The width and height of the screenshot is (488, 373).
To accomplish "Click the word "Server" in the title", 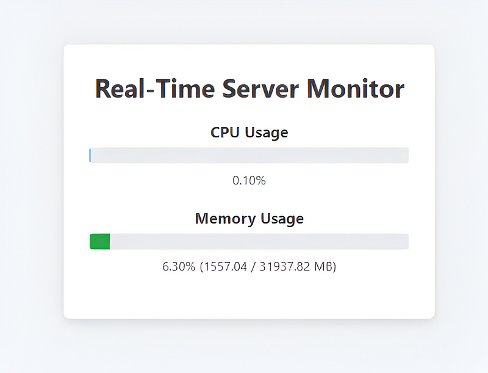I will pos(260,89).
